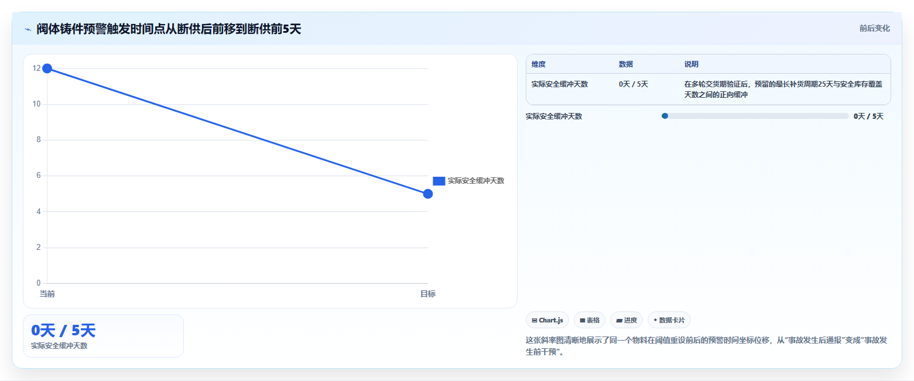Click the 进度 tag chip
914x381 pixels.
pyautogui.click(x=627, y=320)
